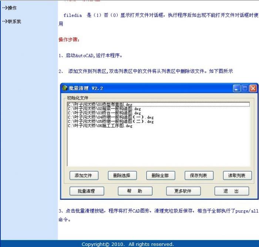Click the 删除选择 button
The image size is (259, 247).
click(x=122, y=176)
